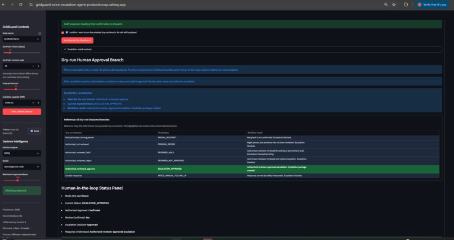The image size is (454, 240).
Task: Click the browser forward arrow
Action: tap(12, 4)
